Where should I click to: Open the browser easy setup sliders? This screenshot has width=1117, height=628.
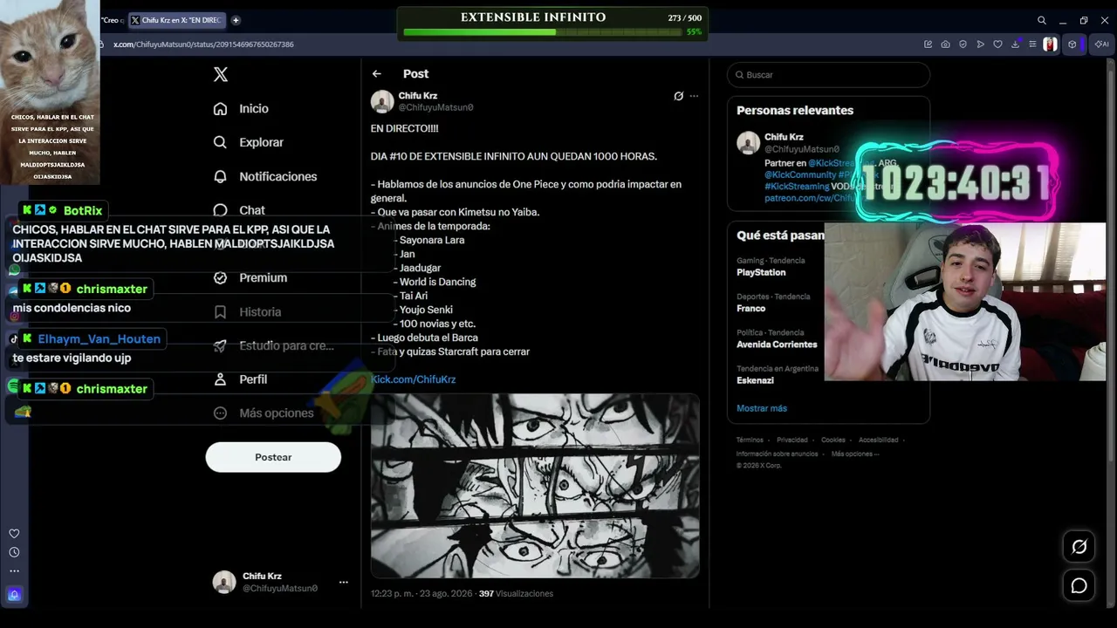point(1033,44)
